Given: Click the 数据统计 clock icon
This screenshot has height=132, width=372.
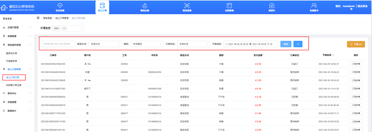Looking at the screenshot, I should pos(4,111).
